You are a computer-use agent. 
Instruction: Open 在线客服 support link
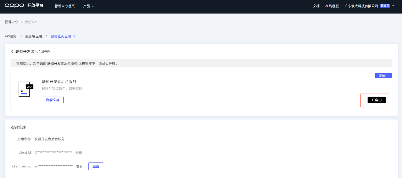tap(332, 6)
